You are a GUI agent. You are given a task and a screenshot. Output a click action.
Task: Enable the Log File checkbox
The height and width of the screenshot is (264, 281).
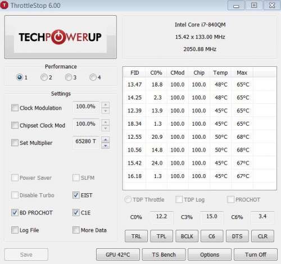15,230
